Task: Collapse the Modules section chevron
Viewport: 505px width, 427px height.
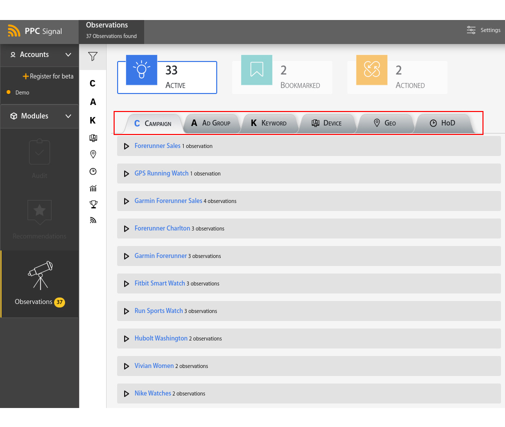Action: (x=68, y=116)
